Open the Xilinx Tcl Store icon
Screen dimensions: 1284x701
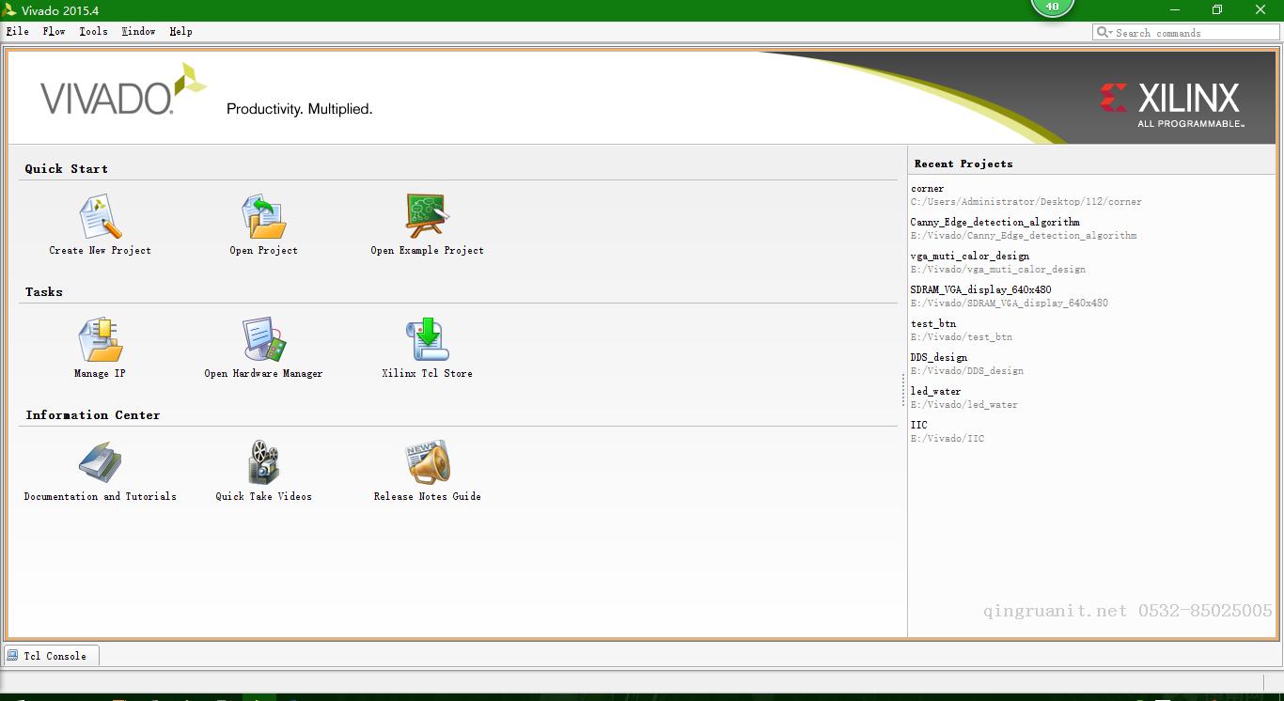coord(427,340)
